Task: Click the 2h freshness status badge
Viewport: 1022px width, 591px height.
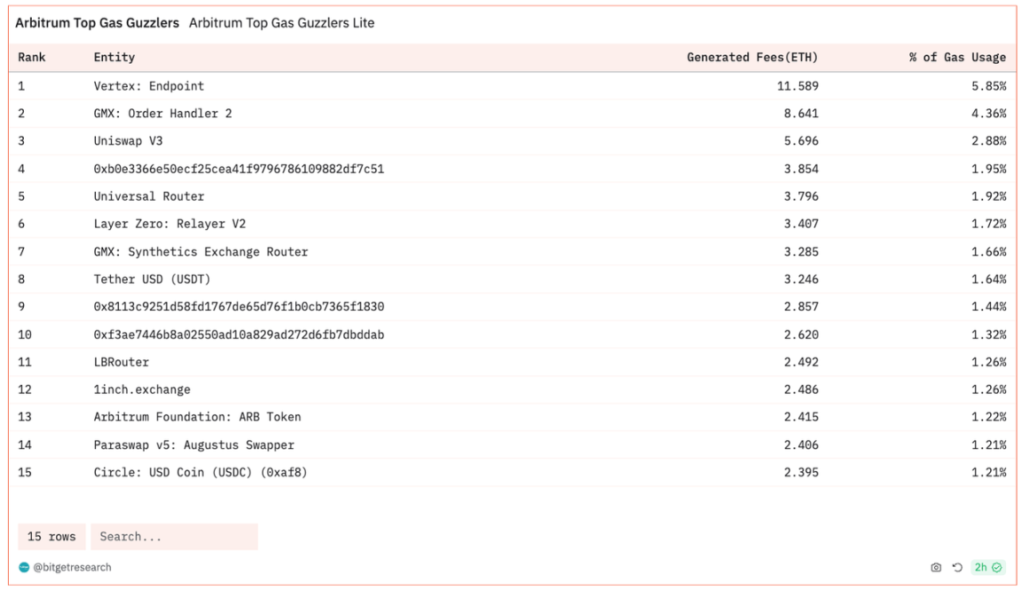Action: point(987,568)
